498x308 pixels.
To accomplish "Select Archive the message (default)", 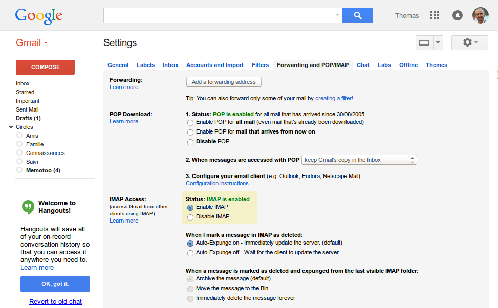I will (x=190, y=279).
